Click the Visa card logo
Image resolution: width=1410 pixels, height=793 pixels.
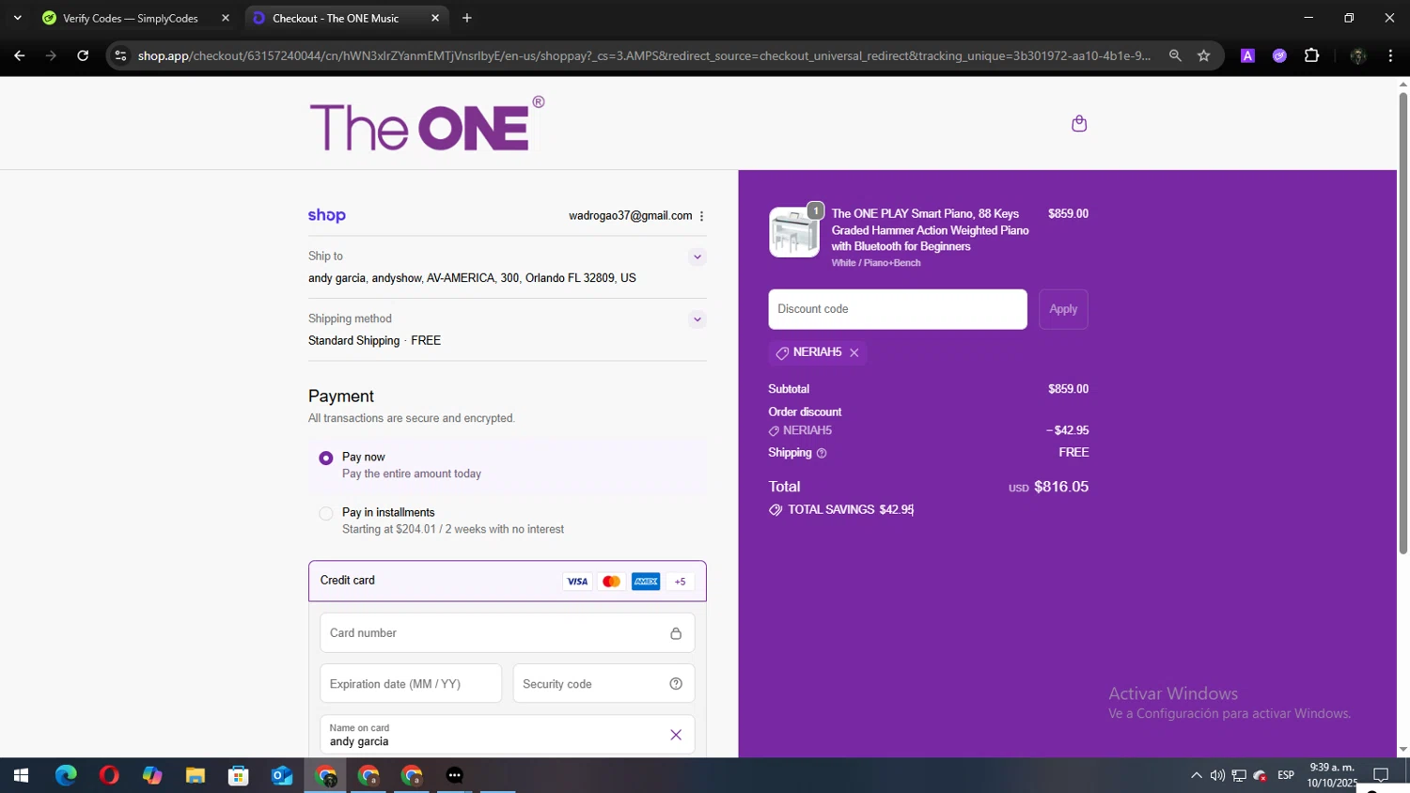577,582
